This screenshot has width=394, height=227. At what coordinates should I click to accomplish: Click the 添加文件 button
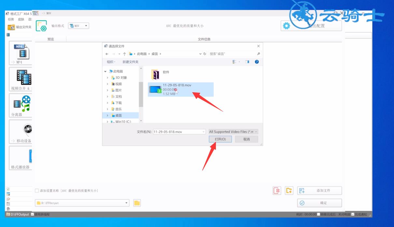pos(319,191)
